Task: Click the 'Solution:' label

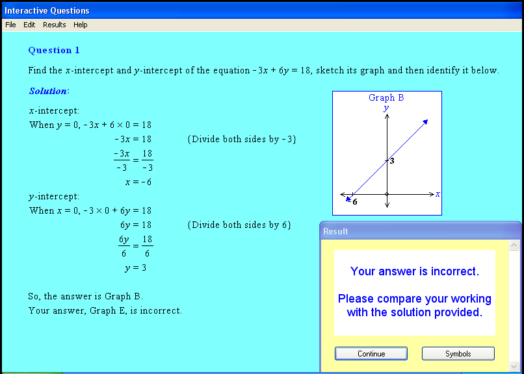Action: [x=49, y=91]
